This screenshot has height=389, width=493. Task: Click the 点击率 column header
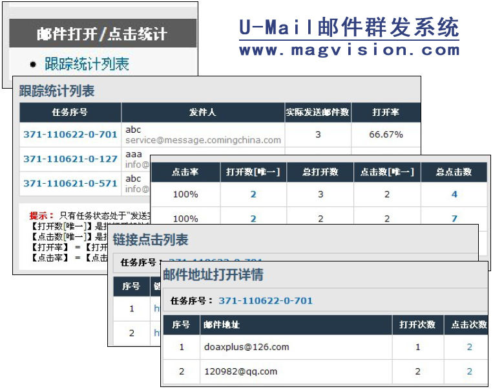coord(185,172)
